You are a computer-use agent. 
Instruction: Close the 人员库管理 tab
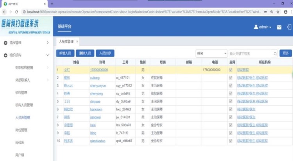(x=77, y=41)
